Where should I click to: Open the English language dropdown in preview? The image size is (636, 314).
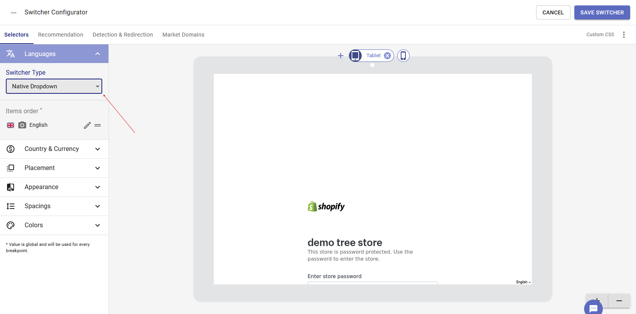[x=523, y=282]
